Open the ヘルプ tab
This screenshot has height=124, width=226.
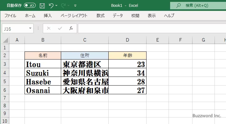tap(169, 15)
